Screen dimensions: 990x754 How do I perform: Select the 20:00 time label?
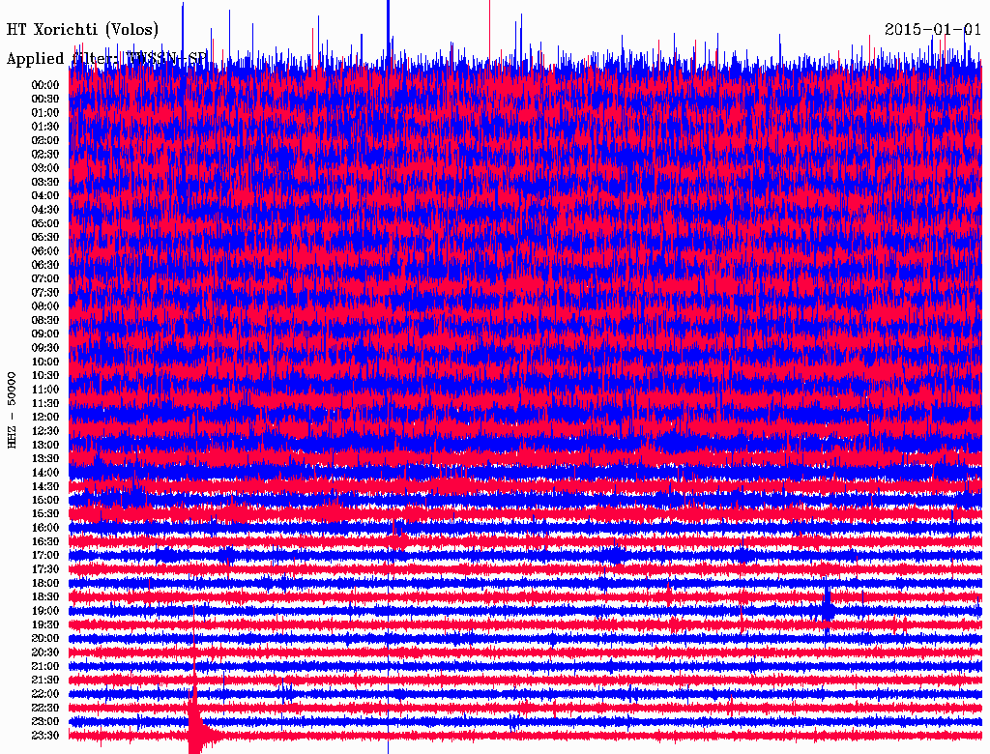click(x=45, y=638)
